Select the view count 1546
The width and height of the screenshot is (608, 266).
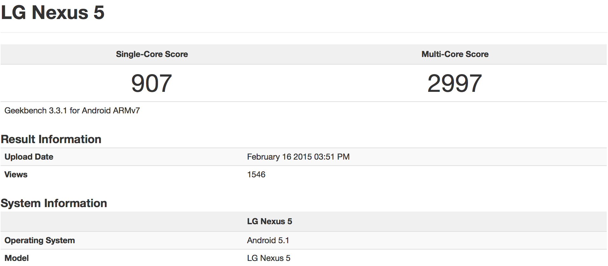click(x=256, y=174)
